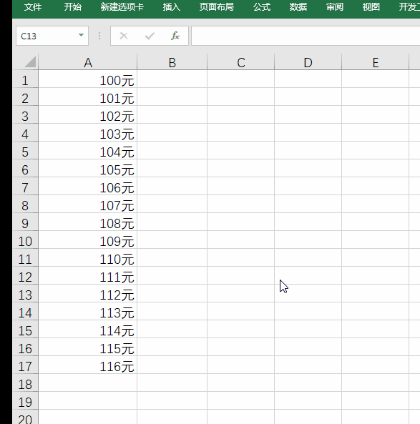Click into the formula bar input area

tap(306, 36)
